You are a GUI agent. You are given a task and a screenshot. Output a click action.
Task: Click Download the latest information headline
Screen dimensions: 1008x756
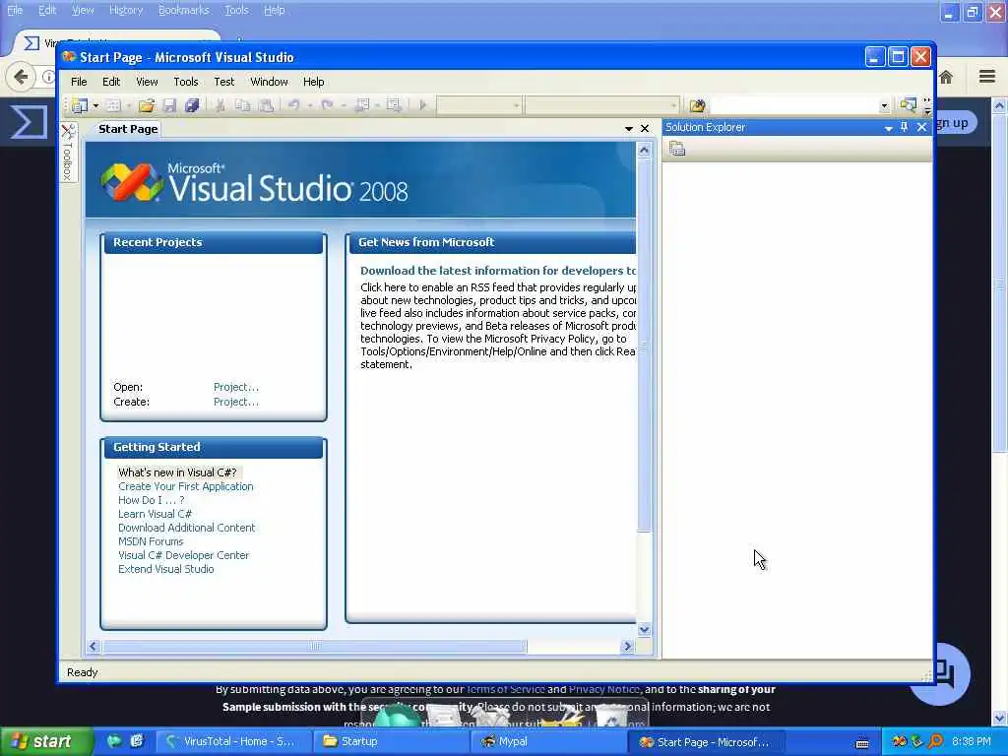point(497,271)
